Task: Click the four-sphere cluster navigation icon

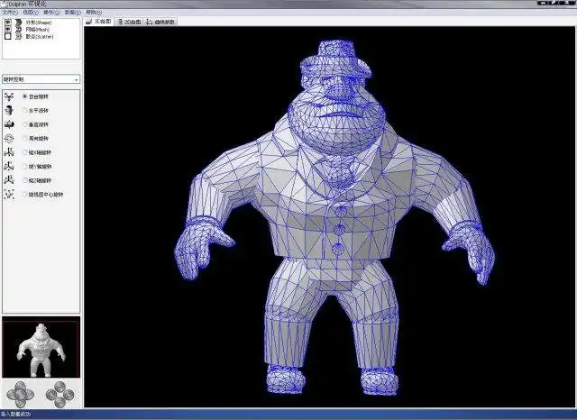Action: (60, 395)
